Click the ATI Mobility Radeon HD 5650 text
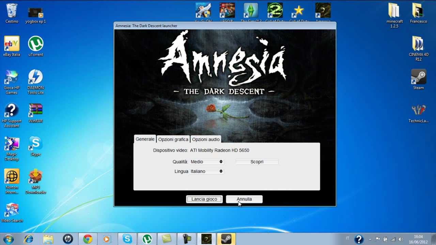Image resolution: width=436 pixels, height=245 pixels. pos(220,150)
